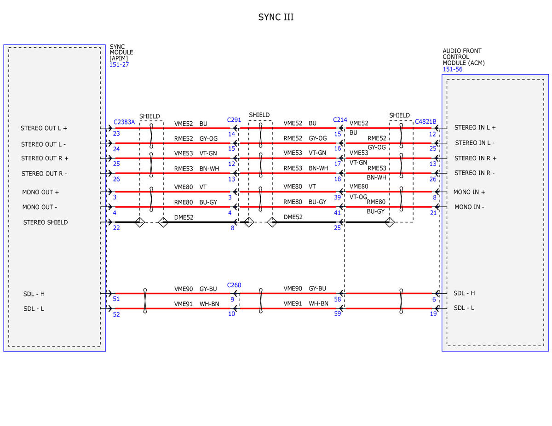Select the MONO IN - signal label

click(x=469, y=207)
